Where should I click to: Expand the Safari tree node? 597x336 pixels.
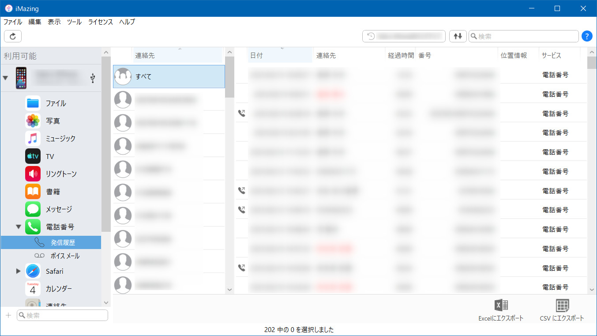coord(19,271)
